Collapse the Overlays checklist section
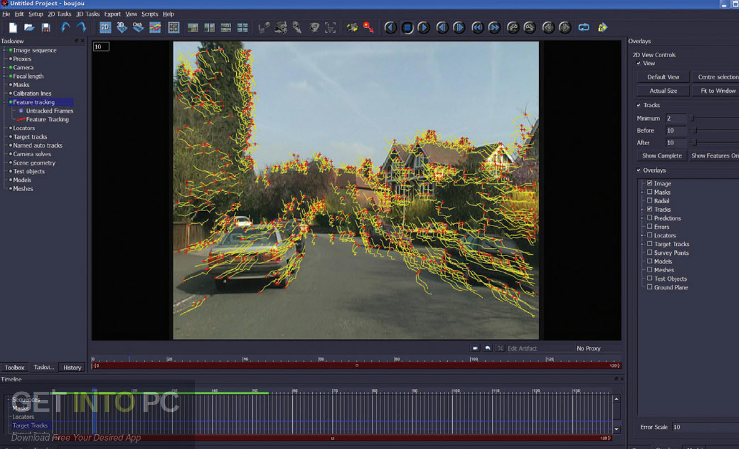This screenshot has height=449, width=739. [638, 170]
